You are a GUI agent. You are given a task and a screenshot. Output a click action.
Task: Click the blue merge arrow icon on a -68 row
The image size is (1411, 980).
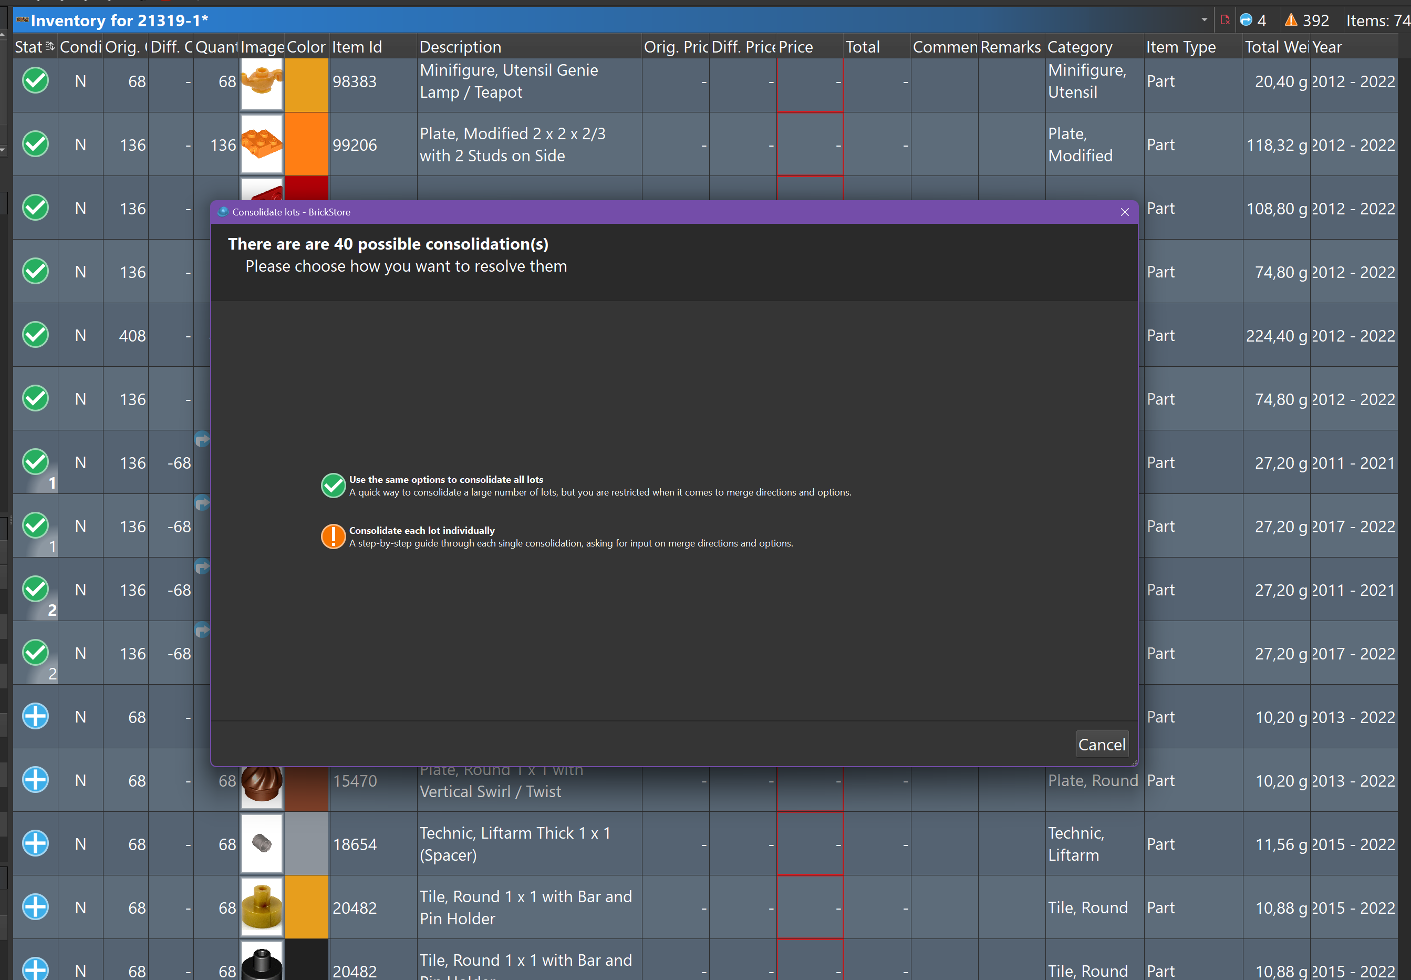tap(203, 440)
